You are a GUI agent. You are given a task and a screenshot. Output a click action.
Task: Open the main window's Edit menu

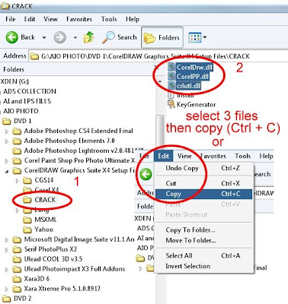[x=30, y=19]
